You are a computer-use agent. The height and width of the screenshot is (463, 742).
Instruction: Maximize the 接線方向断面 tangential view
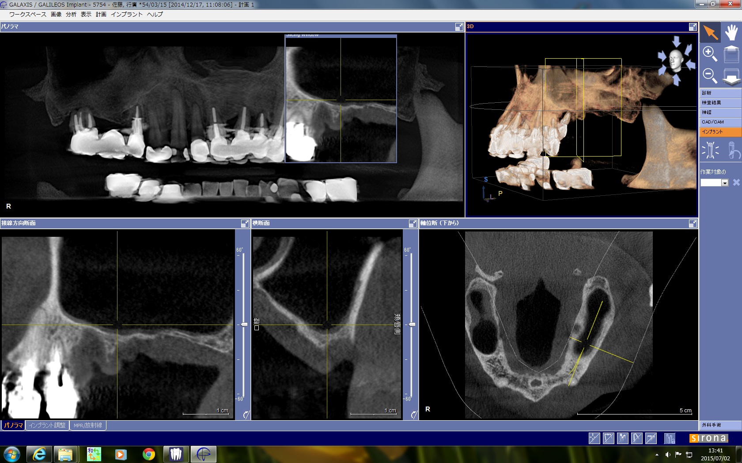(x=245, y=224)
